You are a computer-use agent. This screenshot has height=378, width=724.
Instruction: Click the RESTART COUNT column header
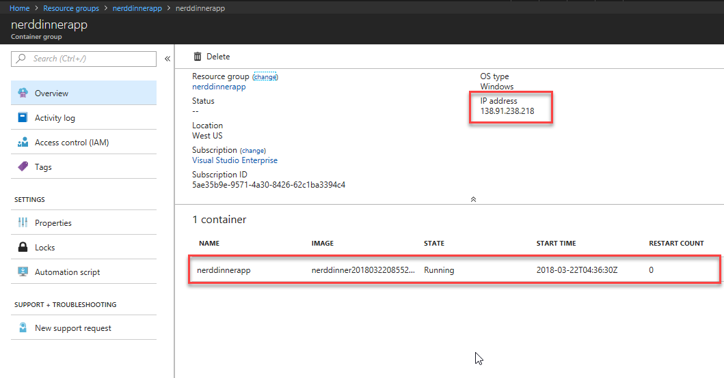[676, 243]
